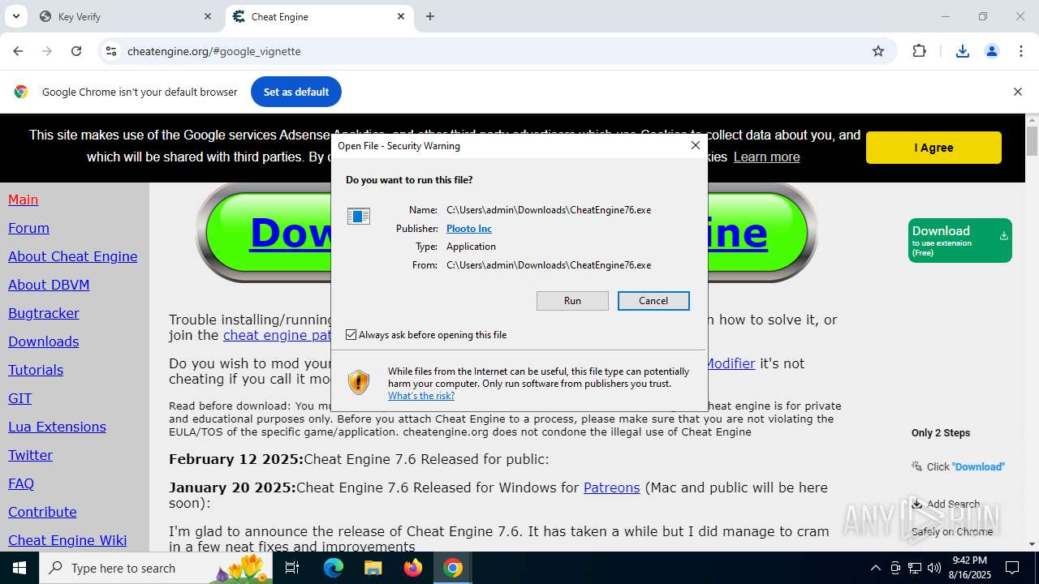1039x584 pixels.
Task: Open the Cheat Engine Wiki link
Action: click(67, 540)
